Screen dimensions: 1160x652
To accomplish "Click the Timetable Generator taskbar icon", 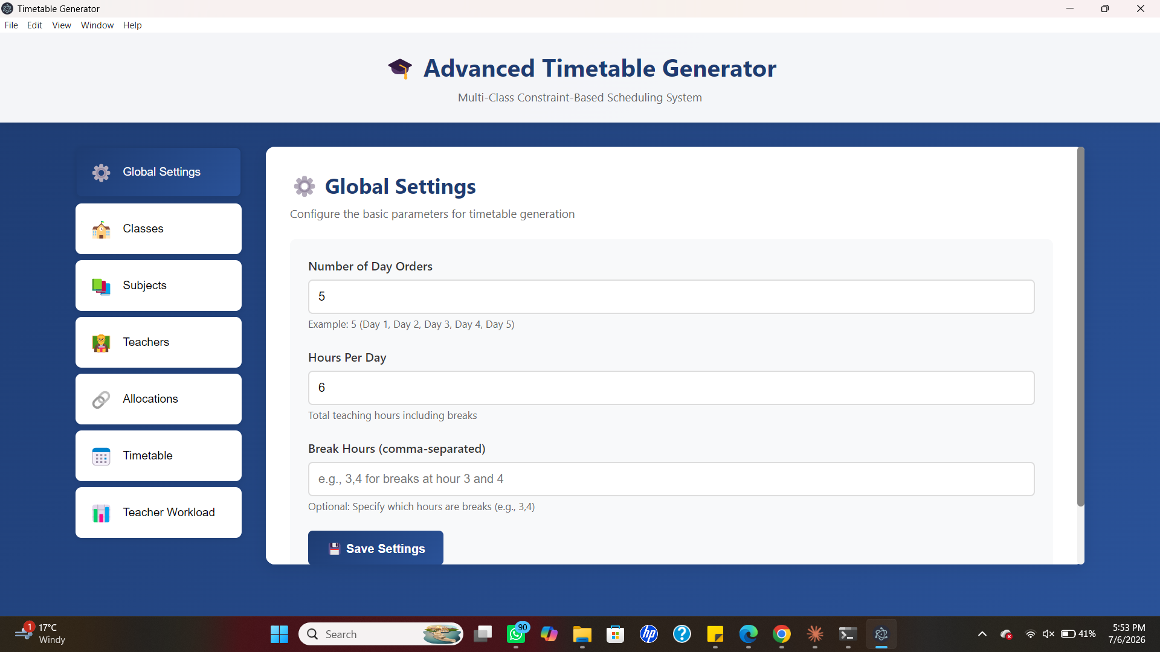I will pyautogui.click(x=881, y=634).
